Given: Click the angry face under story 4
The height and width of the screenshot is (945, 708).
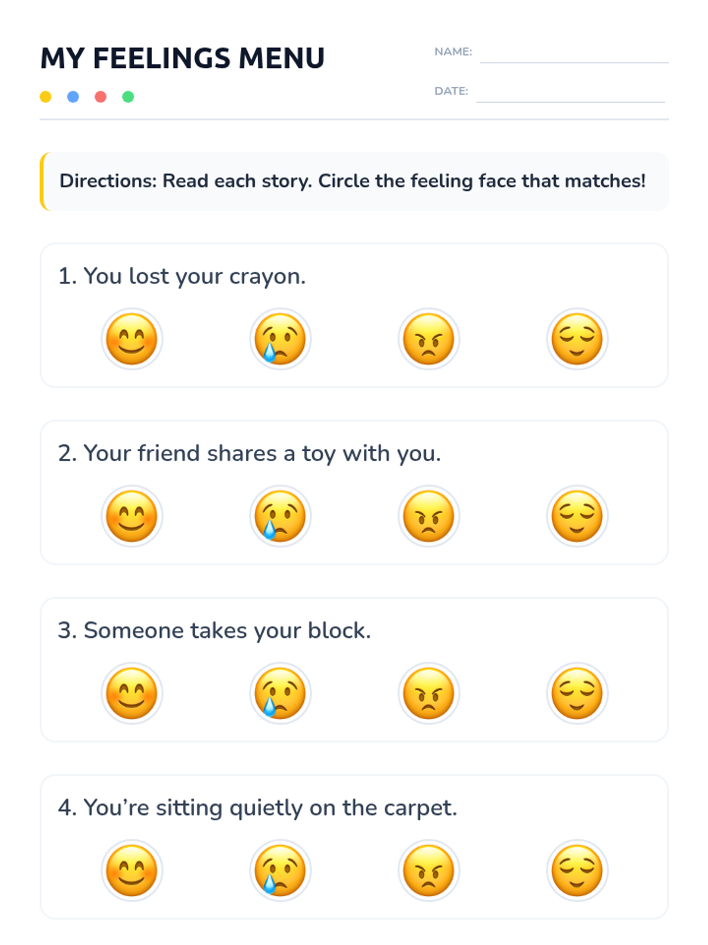Looking at the screenshot, I should 429,871.
